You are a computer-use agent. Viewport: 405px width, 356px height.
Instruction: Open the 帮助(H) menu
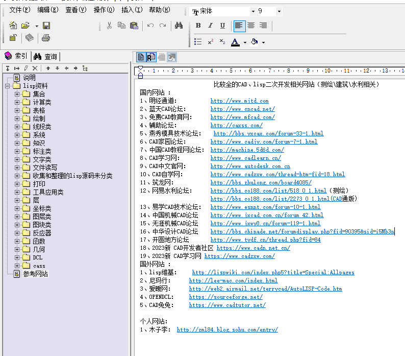159,10
